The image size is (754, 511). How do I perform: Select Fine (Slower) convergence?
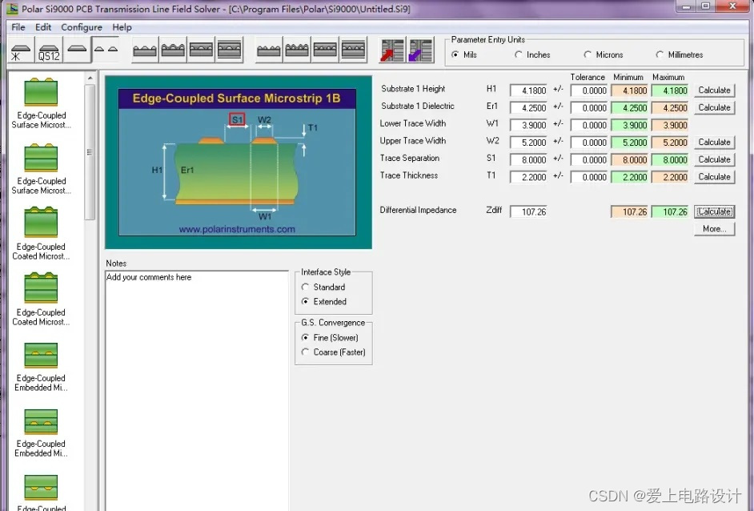click(330, 338)
